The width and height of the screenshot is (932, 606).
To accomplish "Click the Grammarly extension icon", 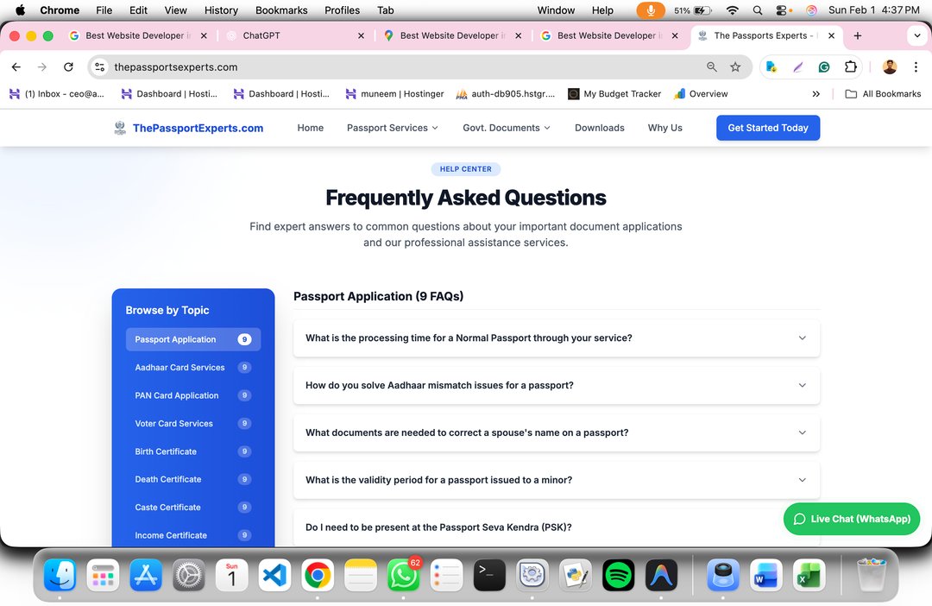I will coord(824,67).
